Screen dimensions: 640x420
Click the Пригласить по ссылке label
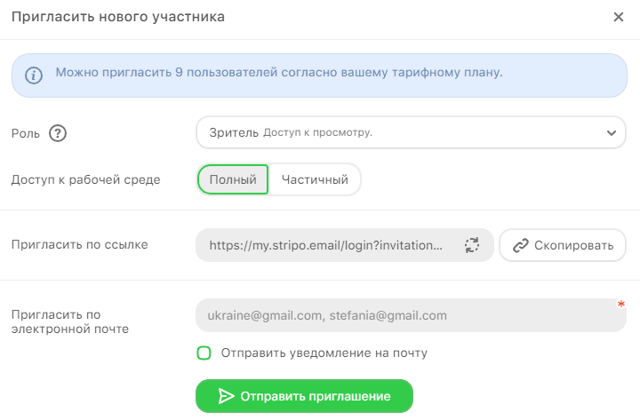tap(80, 245)
